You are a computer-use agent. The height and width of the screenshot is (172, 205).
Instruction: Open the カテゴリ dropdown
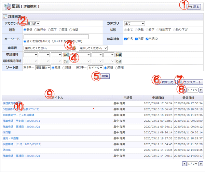134,24
